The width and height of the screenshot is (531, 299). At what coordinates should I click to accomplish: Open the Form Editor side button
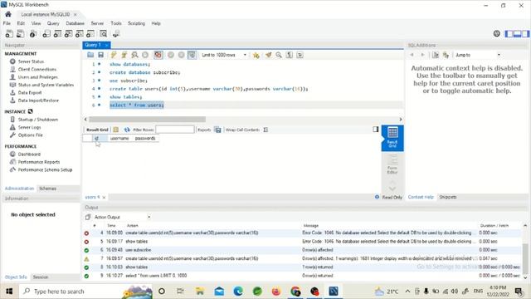[392, 165]
